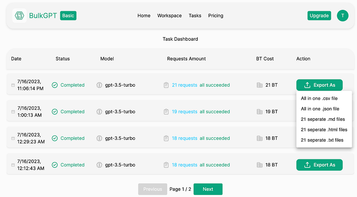
Task: Click calendar icon beside 12:12:43 AM date
Action: [13, 165]
